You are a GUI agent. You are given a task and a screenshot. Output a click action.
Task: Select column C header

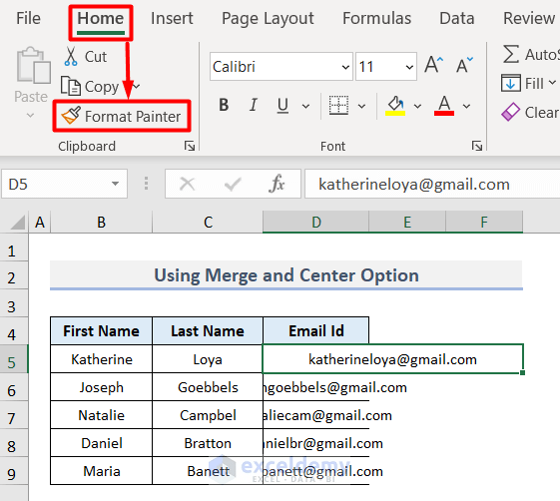[208, 222]
